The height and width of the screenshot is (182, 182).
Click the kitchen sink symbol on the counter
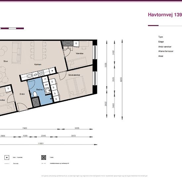click(29, 76)
